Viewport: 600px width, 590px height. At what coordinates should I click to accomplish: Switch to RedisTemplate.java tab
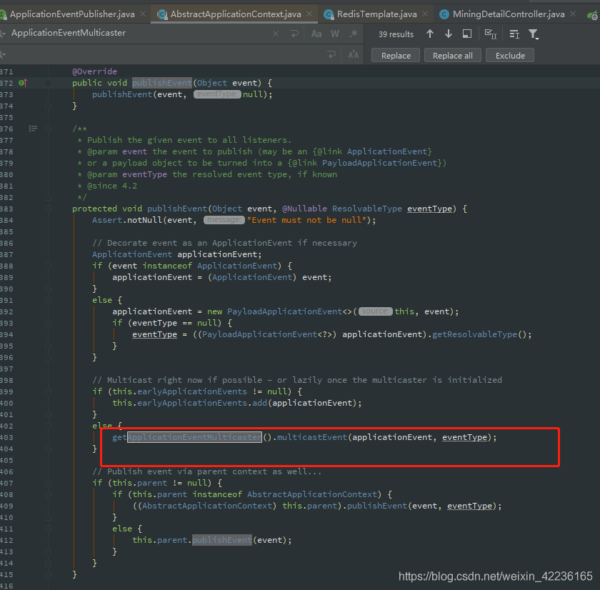click(377, 14)
